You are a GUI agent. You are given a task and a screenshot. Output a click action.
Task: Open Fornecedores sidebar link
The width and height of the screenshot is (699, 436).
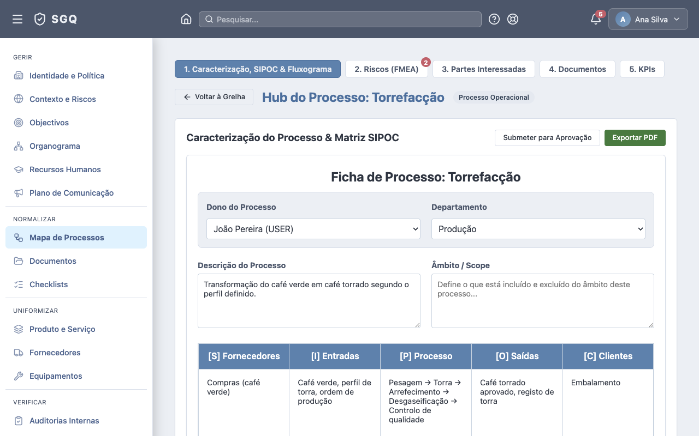coord(76,353)
